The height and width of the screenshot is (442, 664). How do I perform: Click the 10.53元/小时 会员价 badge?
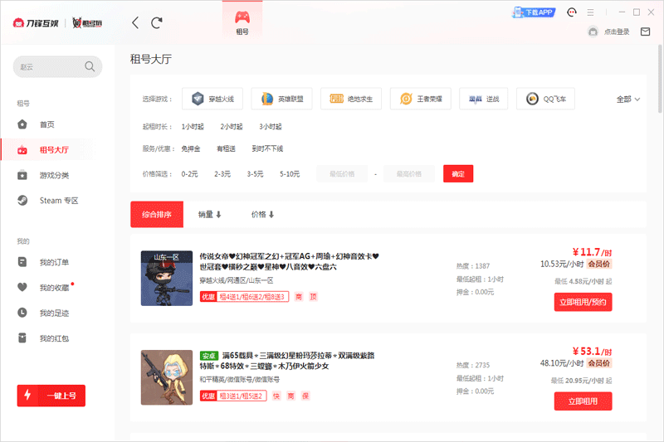tap(576, 264)
